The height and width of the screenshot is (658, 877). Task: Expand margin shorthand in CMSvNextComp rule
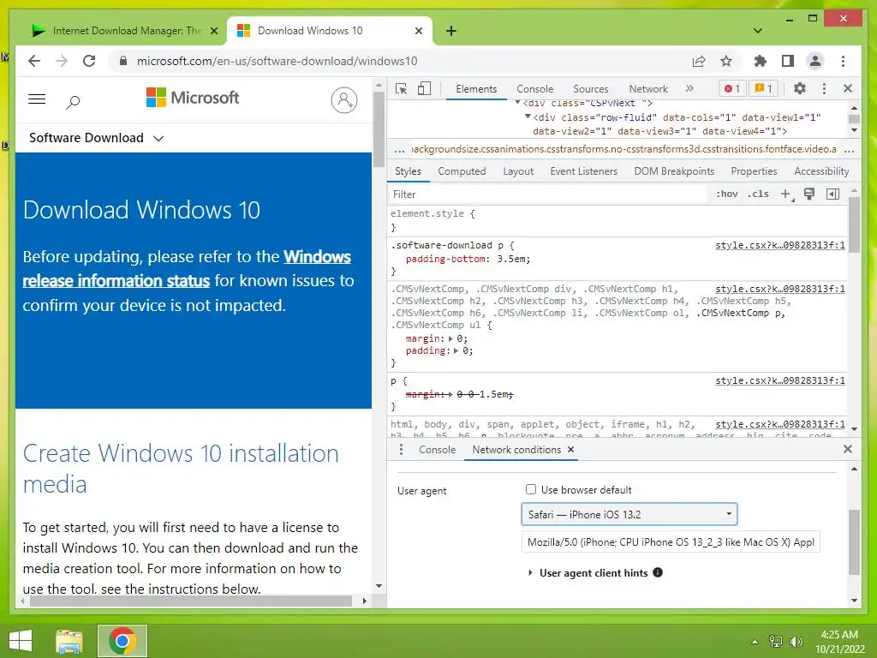pos(450,338)
